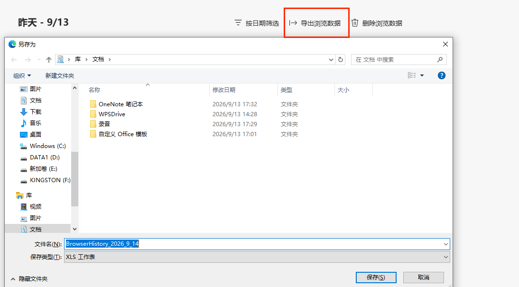Refresh the current folder location

pos(340,60)
